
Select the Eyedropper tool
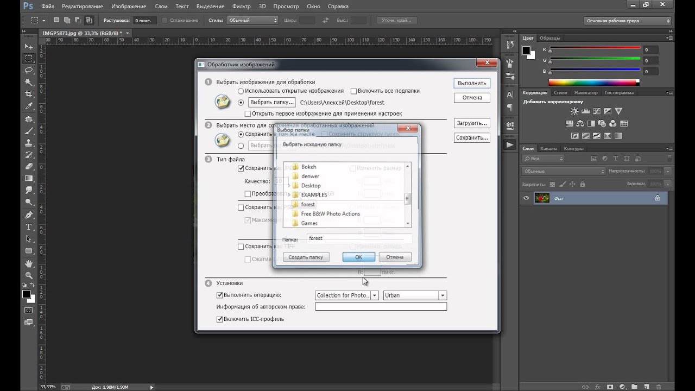pos(29,106)
